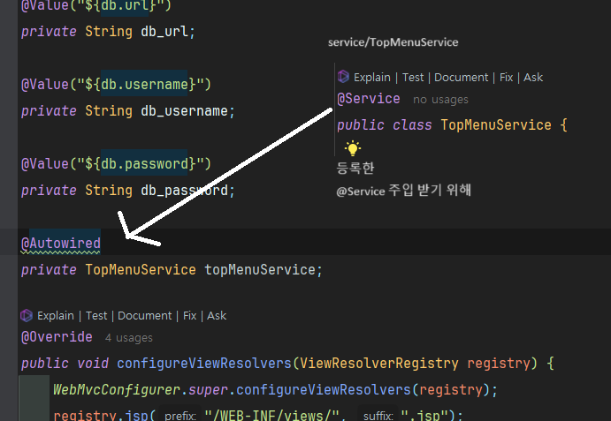This screenshot has width=611, height=421.
Task: Click Fix above the @Service annotation
Action: [x=506, y=78]
